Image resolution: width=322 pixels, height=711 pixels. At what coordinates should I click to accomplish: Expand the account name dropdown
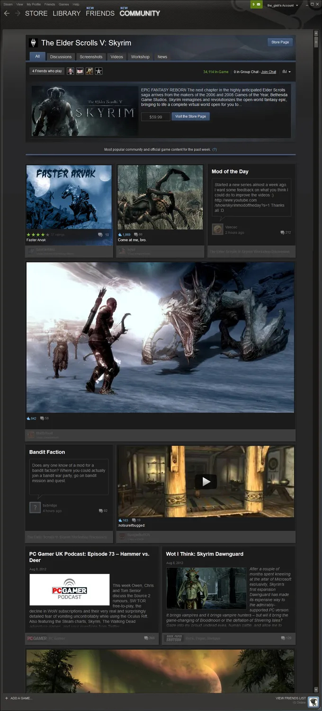pos(283,5)
